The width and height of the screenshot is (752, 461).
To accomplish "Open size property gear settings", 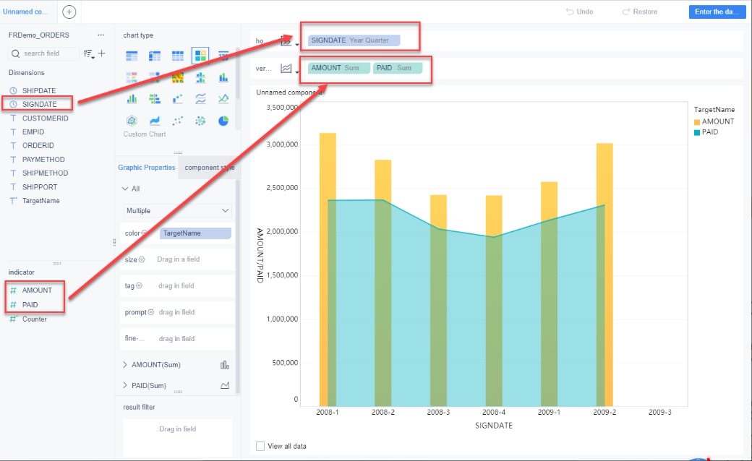I will pyautogui.click(x=142, y=259).
